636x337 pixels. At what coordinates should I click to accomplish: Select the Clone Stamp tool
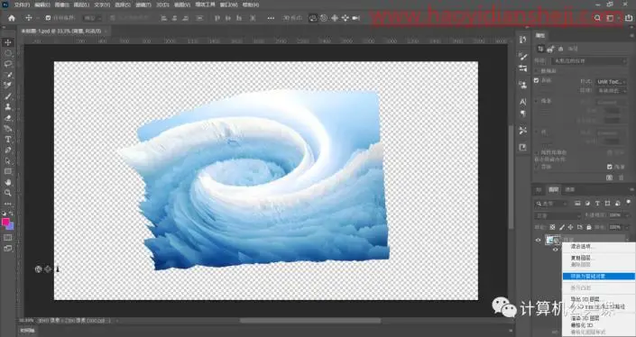click(x=8, y=107)
